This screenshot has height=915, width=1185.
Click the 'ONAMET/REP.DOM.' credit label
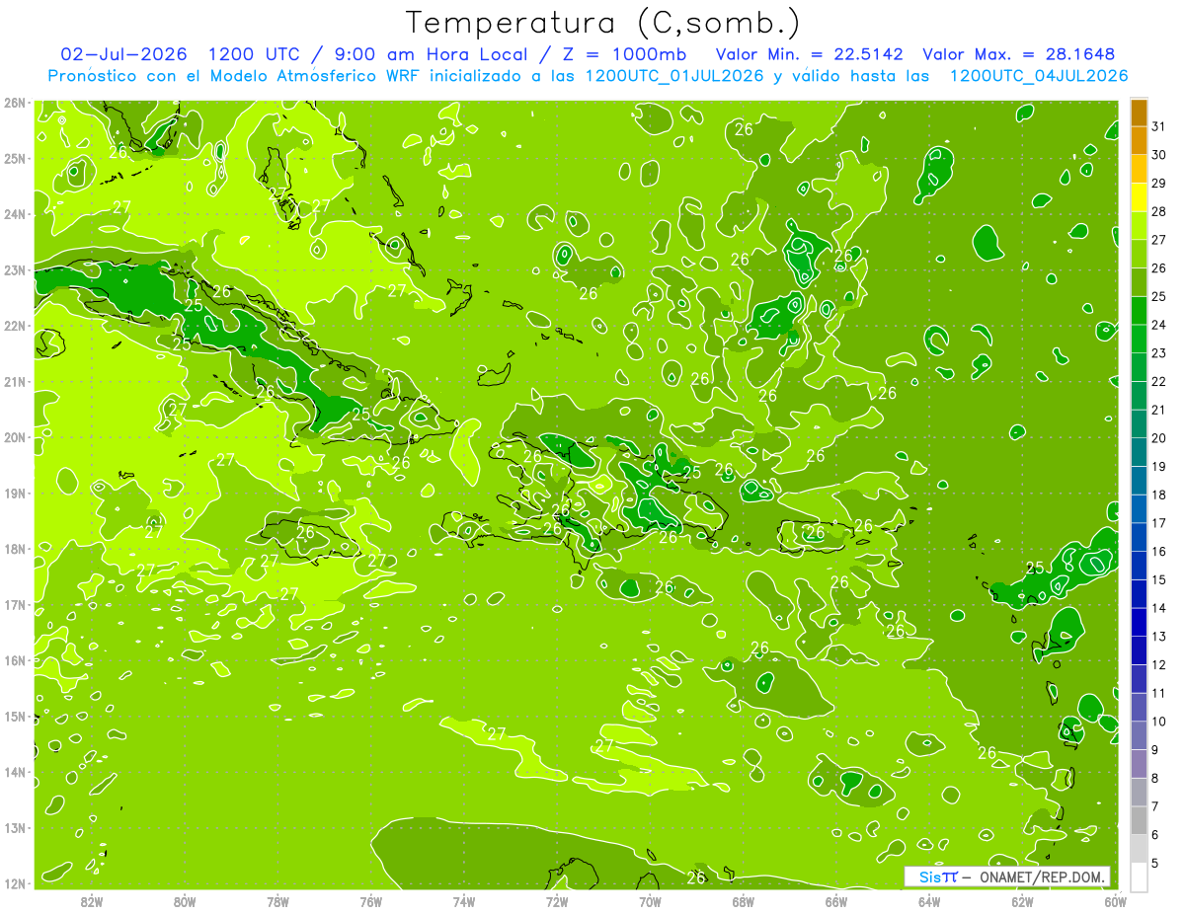[1042, 877]
